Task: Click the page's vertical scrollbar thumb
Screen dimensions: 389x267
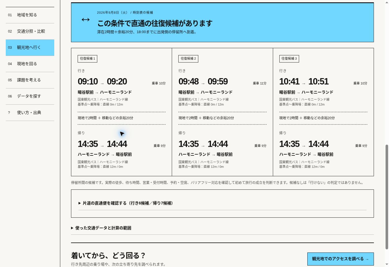Action: click(387, 197)
